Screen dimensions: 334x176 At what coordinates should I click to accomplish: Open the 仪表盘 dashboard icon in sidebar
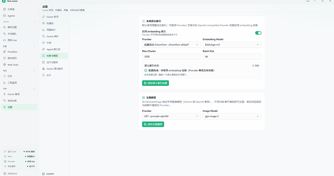pos(4,9)
